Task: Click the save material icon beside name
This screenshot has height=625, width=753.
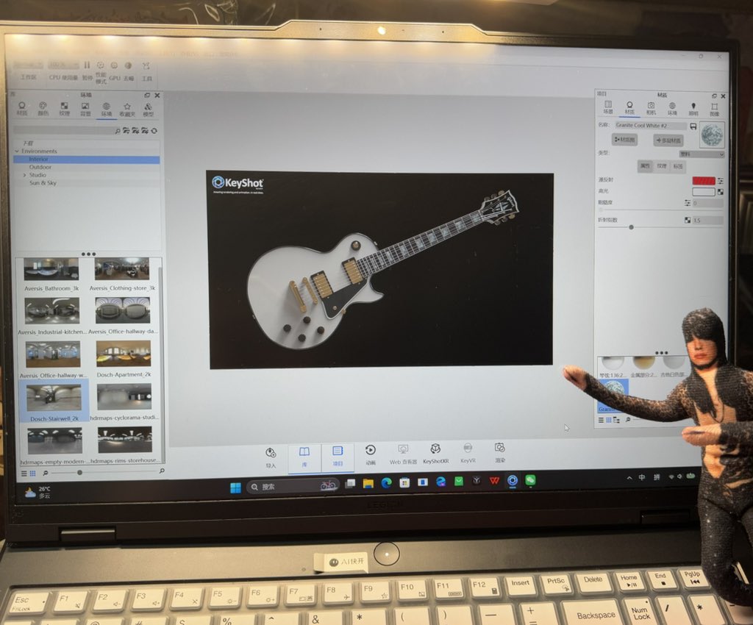Action: click(693, 126)
